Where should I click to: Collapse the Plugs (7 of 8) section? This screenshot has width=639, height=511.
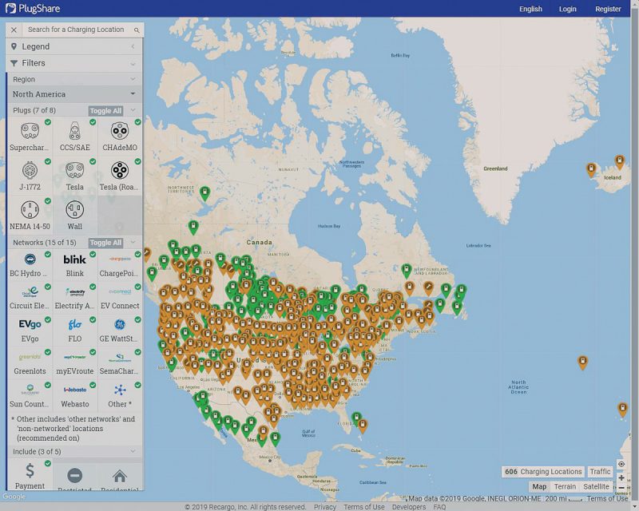(x=133, y=110)
